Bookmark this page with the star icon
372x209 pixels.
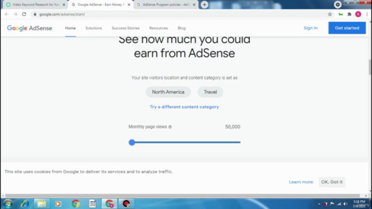pyautogui.click(x=330, y=14)
